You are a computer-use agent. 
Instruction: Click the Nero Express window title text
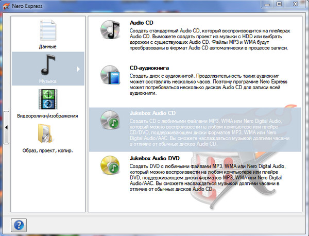click(x=27, y=6)
